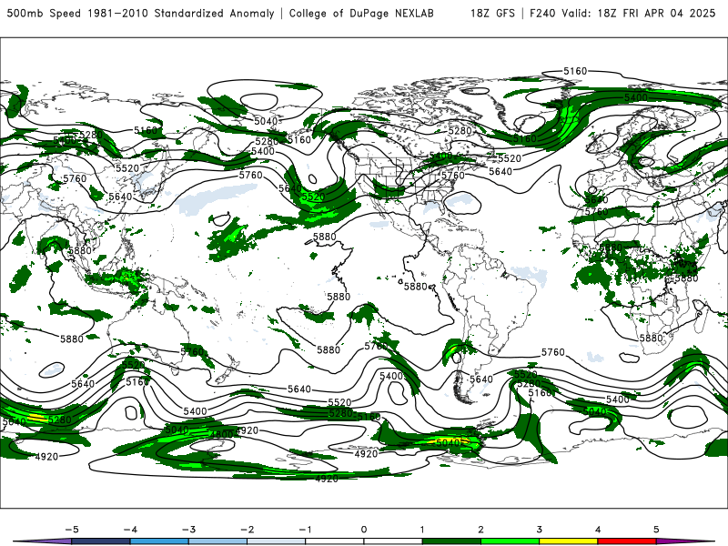This screenshot has height=546, width=728.
Task: Click the '2' tick label on colorbar
Action: (x=480, y=530)
